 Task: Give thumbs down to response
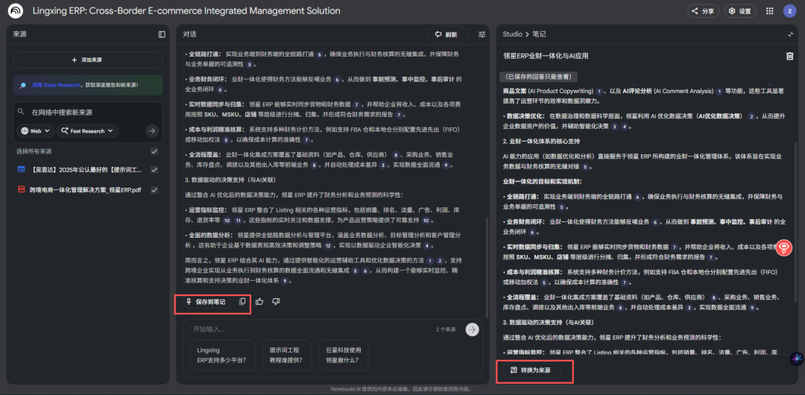click(x=276, y=302)
